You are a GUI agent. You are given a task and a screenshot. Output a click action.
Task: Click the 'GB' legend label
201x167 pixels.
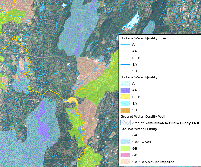point(135,149)
